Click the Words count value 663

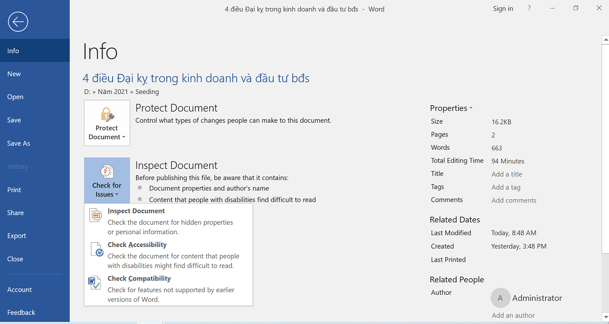point(496,148)
